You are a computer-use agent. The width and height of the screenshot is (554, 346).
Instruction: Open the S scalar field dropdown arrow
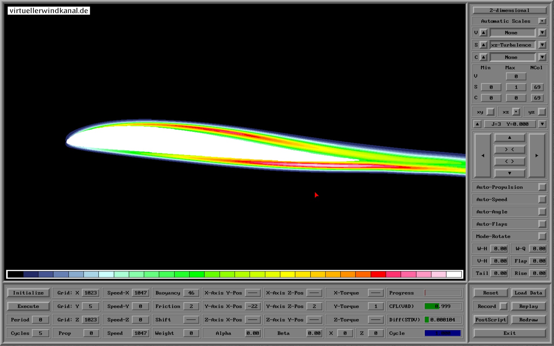pos(542,45)
